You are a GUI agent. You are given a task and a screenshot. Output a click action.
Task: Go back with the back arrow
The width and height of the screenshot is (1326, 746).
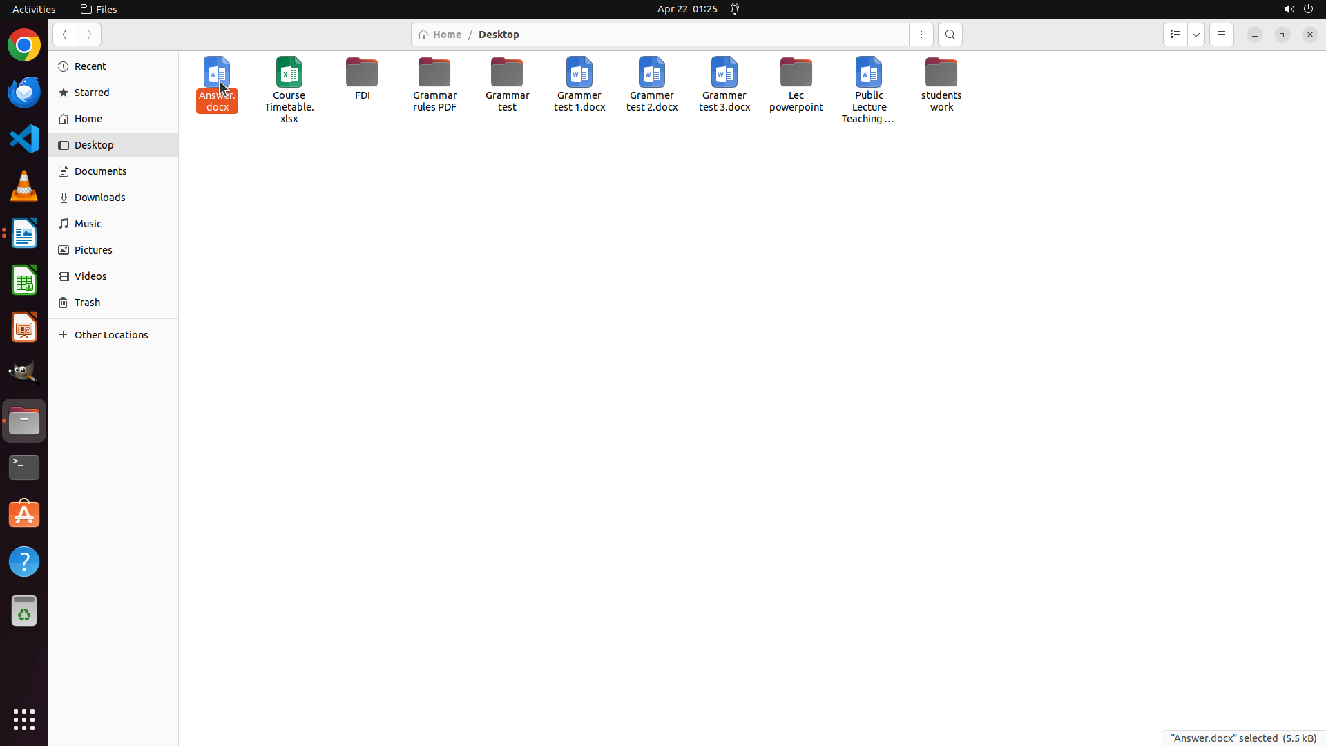[x=65, y=35]
